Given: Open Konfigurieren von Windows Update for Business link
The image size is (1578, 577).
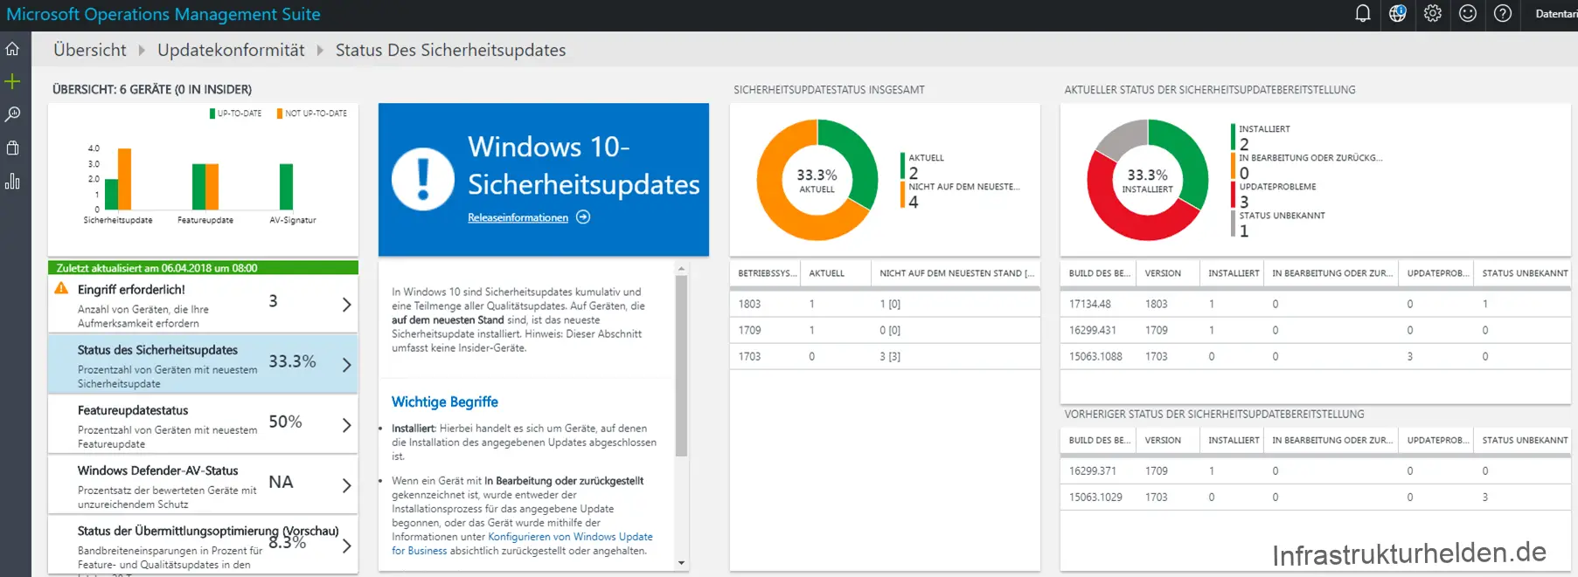Looking at the screenshot, I should point(522,544).
